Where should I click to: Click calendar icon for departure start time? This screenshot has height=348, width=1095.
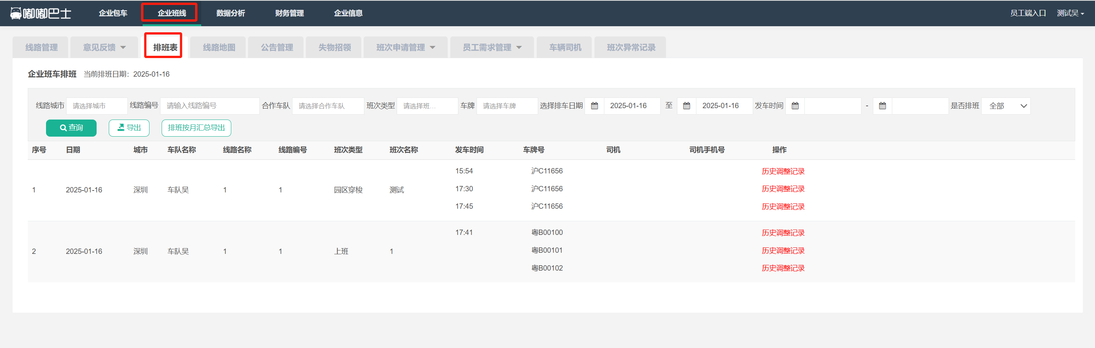pyautogui.click(x=795, y=106)
